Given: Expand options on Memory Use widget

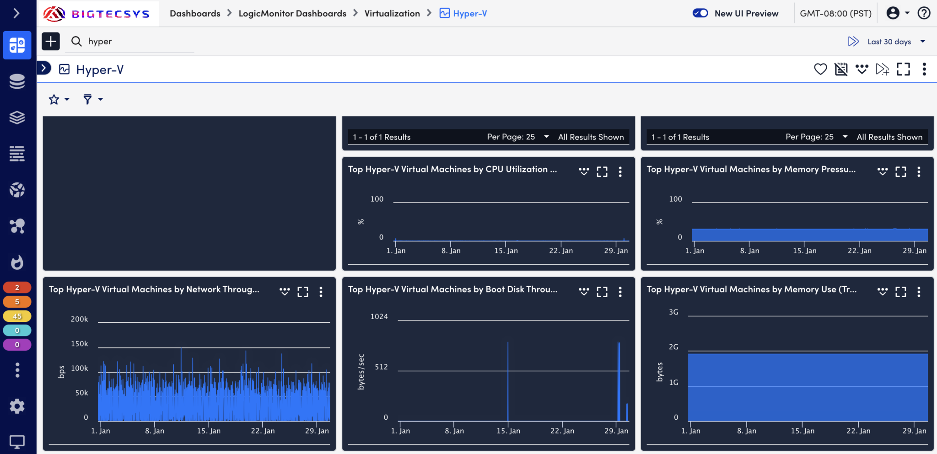Looking at the screenshot, I should tap(883, 292).
